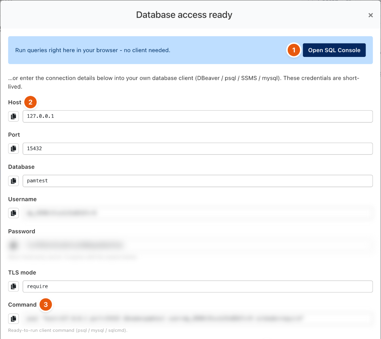Click the 'Database access ready' title
The width and height of the screenshot is (381, 339).
[x=184, y=15]
